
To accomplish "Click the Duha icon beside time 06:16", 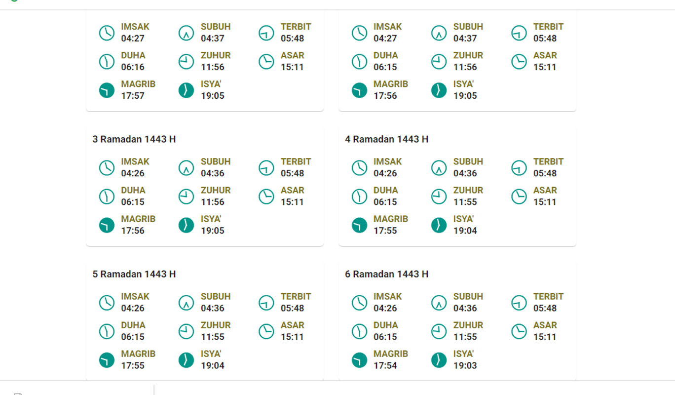I will point(107,62).
